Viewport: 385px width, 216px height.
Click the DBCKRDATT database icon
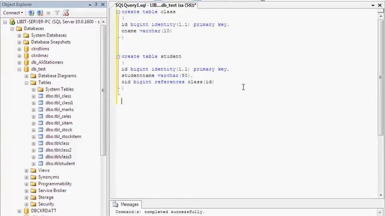point(26,211)
